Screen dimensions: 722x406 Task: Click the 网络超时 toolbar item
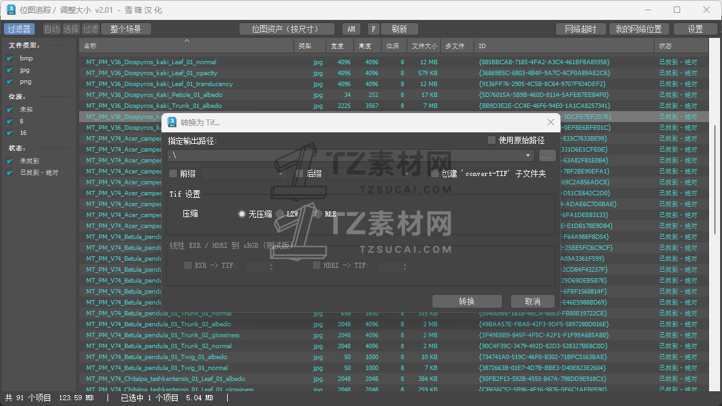pos(580,28)
